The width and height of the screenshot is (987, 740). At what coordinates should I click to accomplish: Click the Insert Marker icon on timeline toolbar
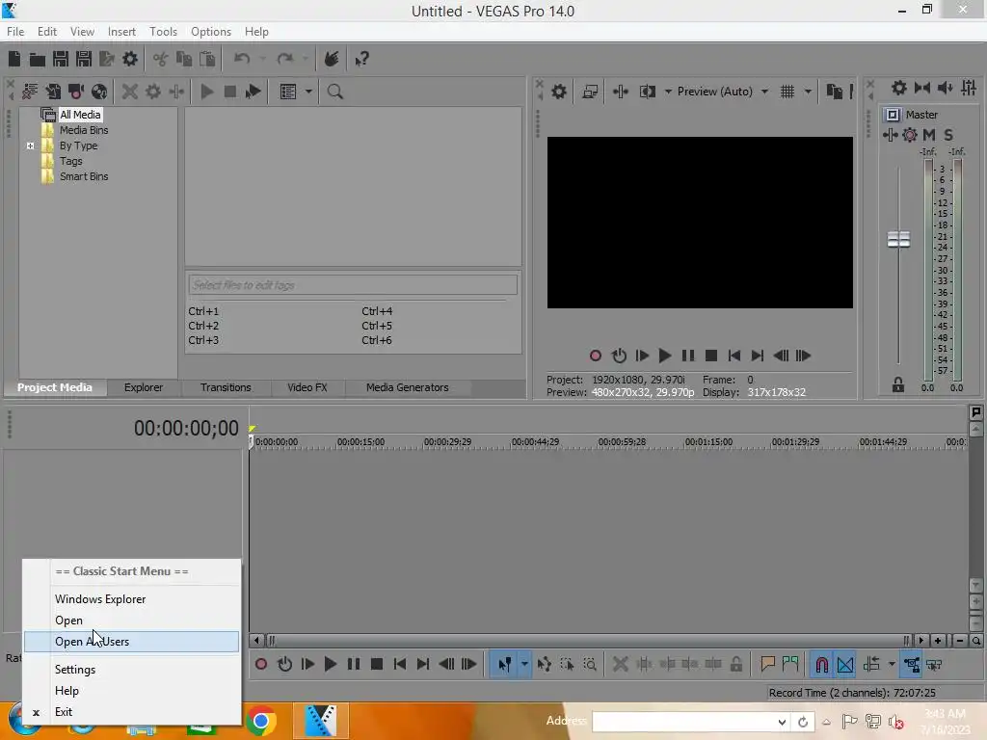coord(767,665)
